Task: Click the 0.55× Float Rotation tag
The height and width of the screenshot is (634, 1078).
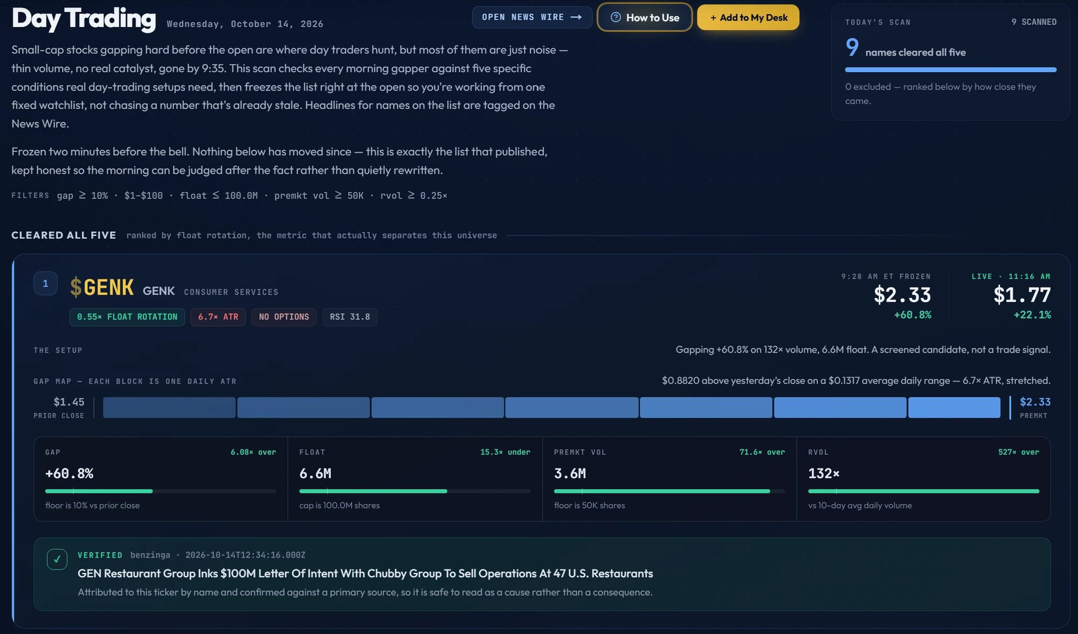Action: [127, 317]
